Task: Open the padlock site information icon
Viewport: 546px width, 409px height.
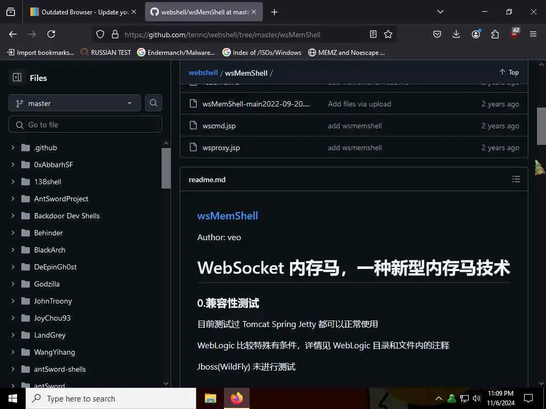Action: (115, 34)
